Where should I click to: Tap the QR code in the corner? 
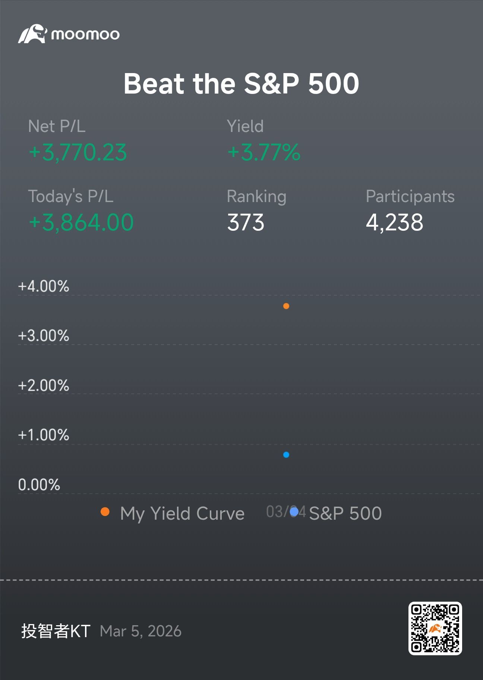point(435,628)
